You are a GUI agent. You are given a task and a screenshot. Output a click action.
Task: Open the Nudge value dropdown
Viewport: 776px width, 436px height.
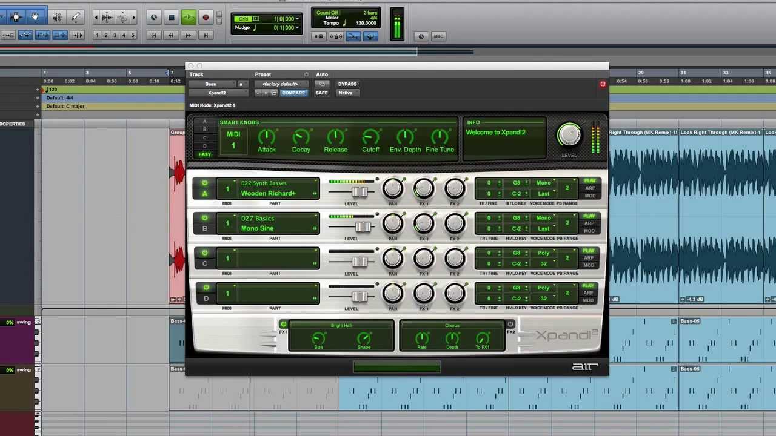[297, 27]
